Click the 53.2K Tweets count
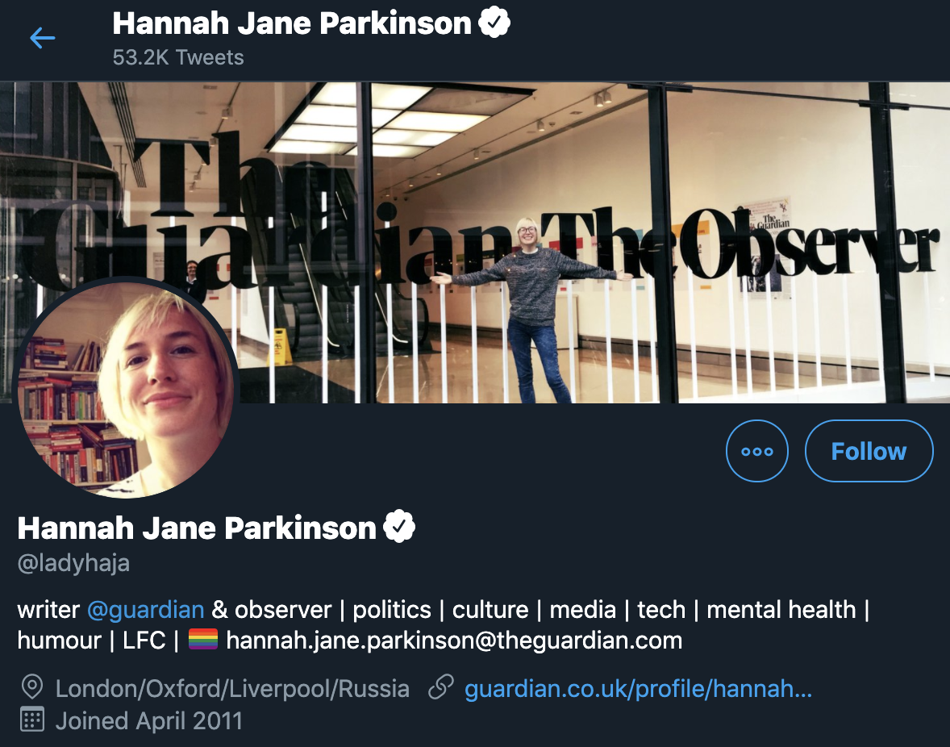 178,57
